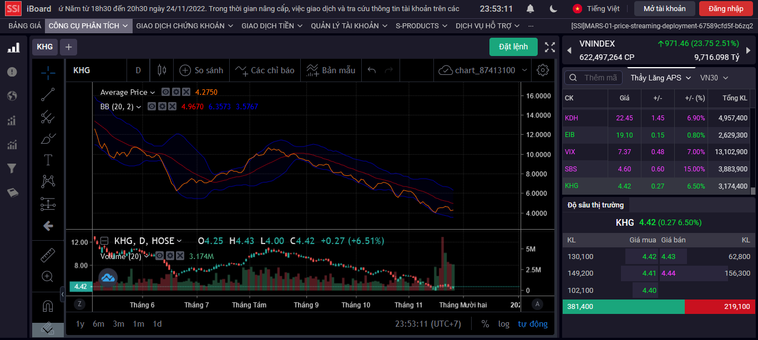The height and width of the screenshot is (340, 758).
Task: Click the 'Đăng nhập' login button
Action: [x=726, y=8]
